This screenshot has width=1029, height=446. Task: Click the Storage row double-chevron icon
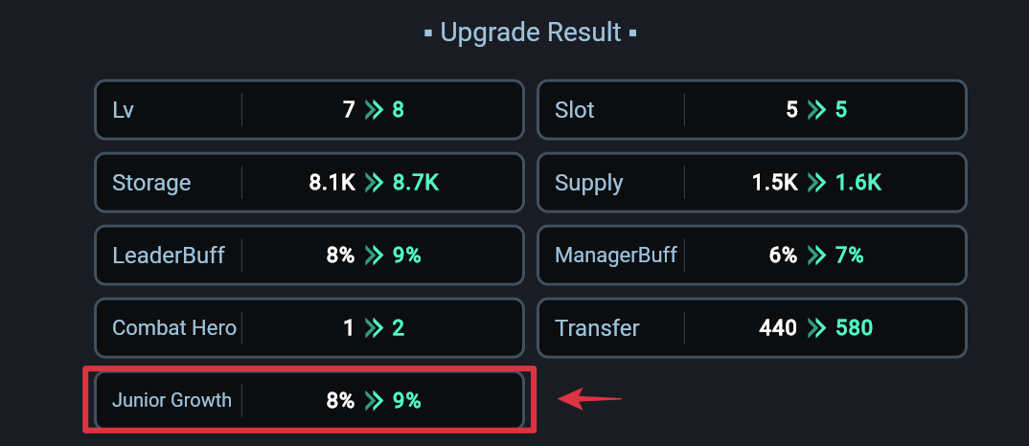[374, 183]
